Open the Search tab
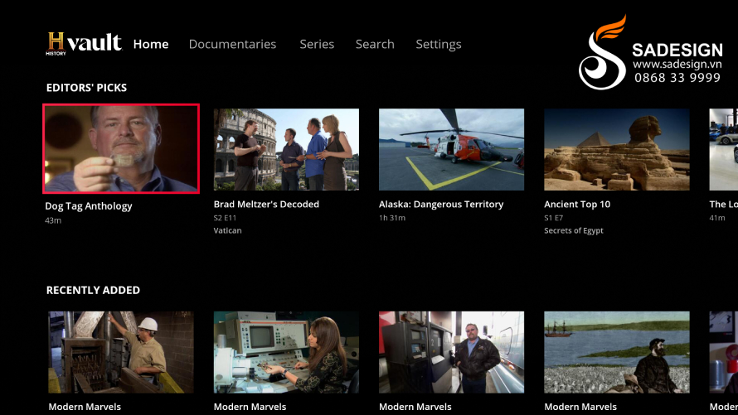738x415 pixels. click(x=375, y=44)
